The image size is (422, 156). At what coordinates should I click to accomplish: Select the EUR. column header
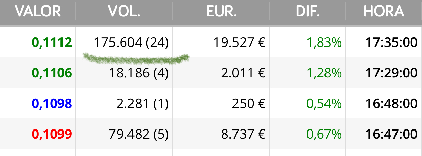221,11
